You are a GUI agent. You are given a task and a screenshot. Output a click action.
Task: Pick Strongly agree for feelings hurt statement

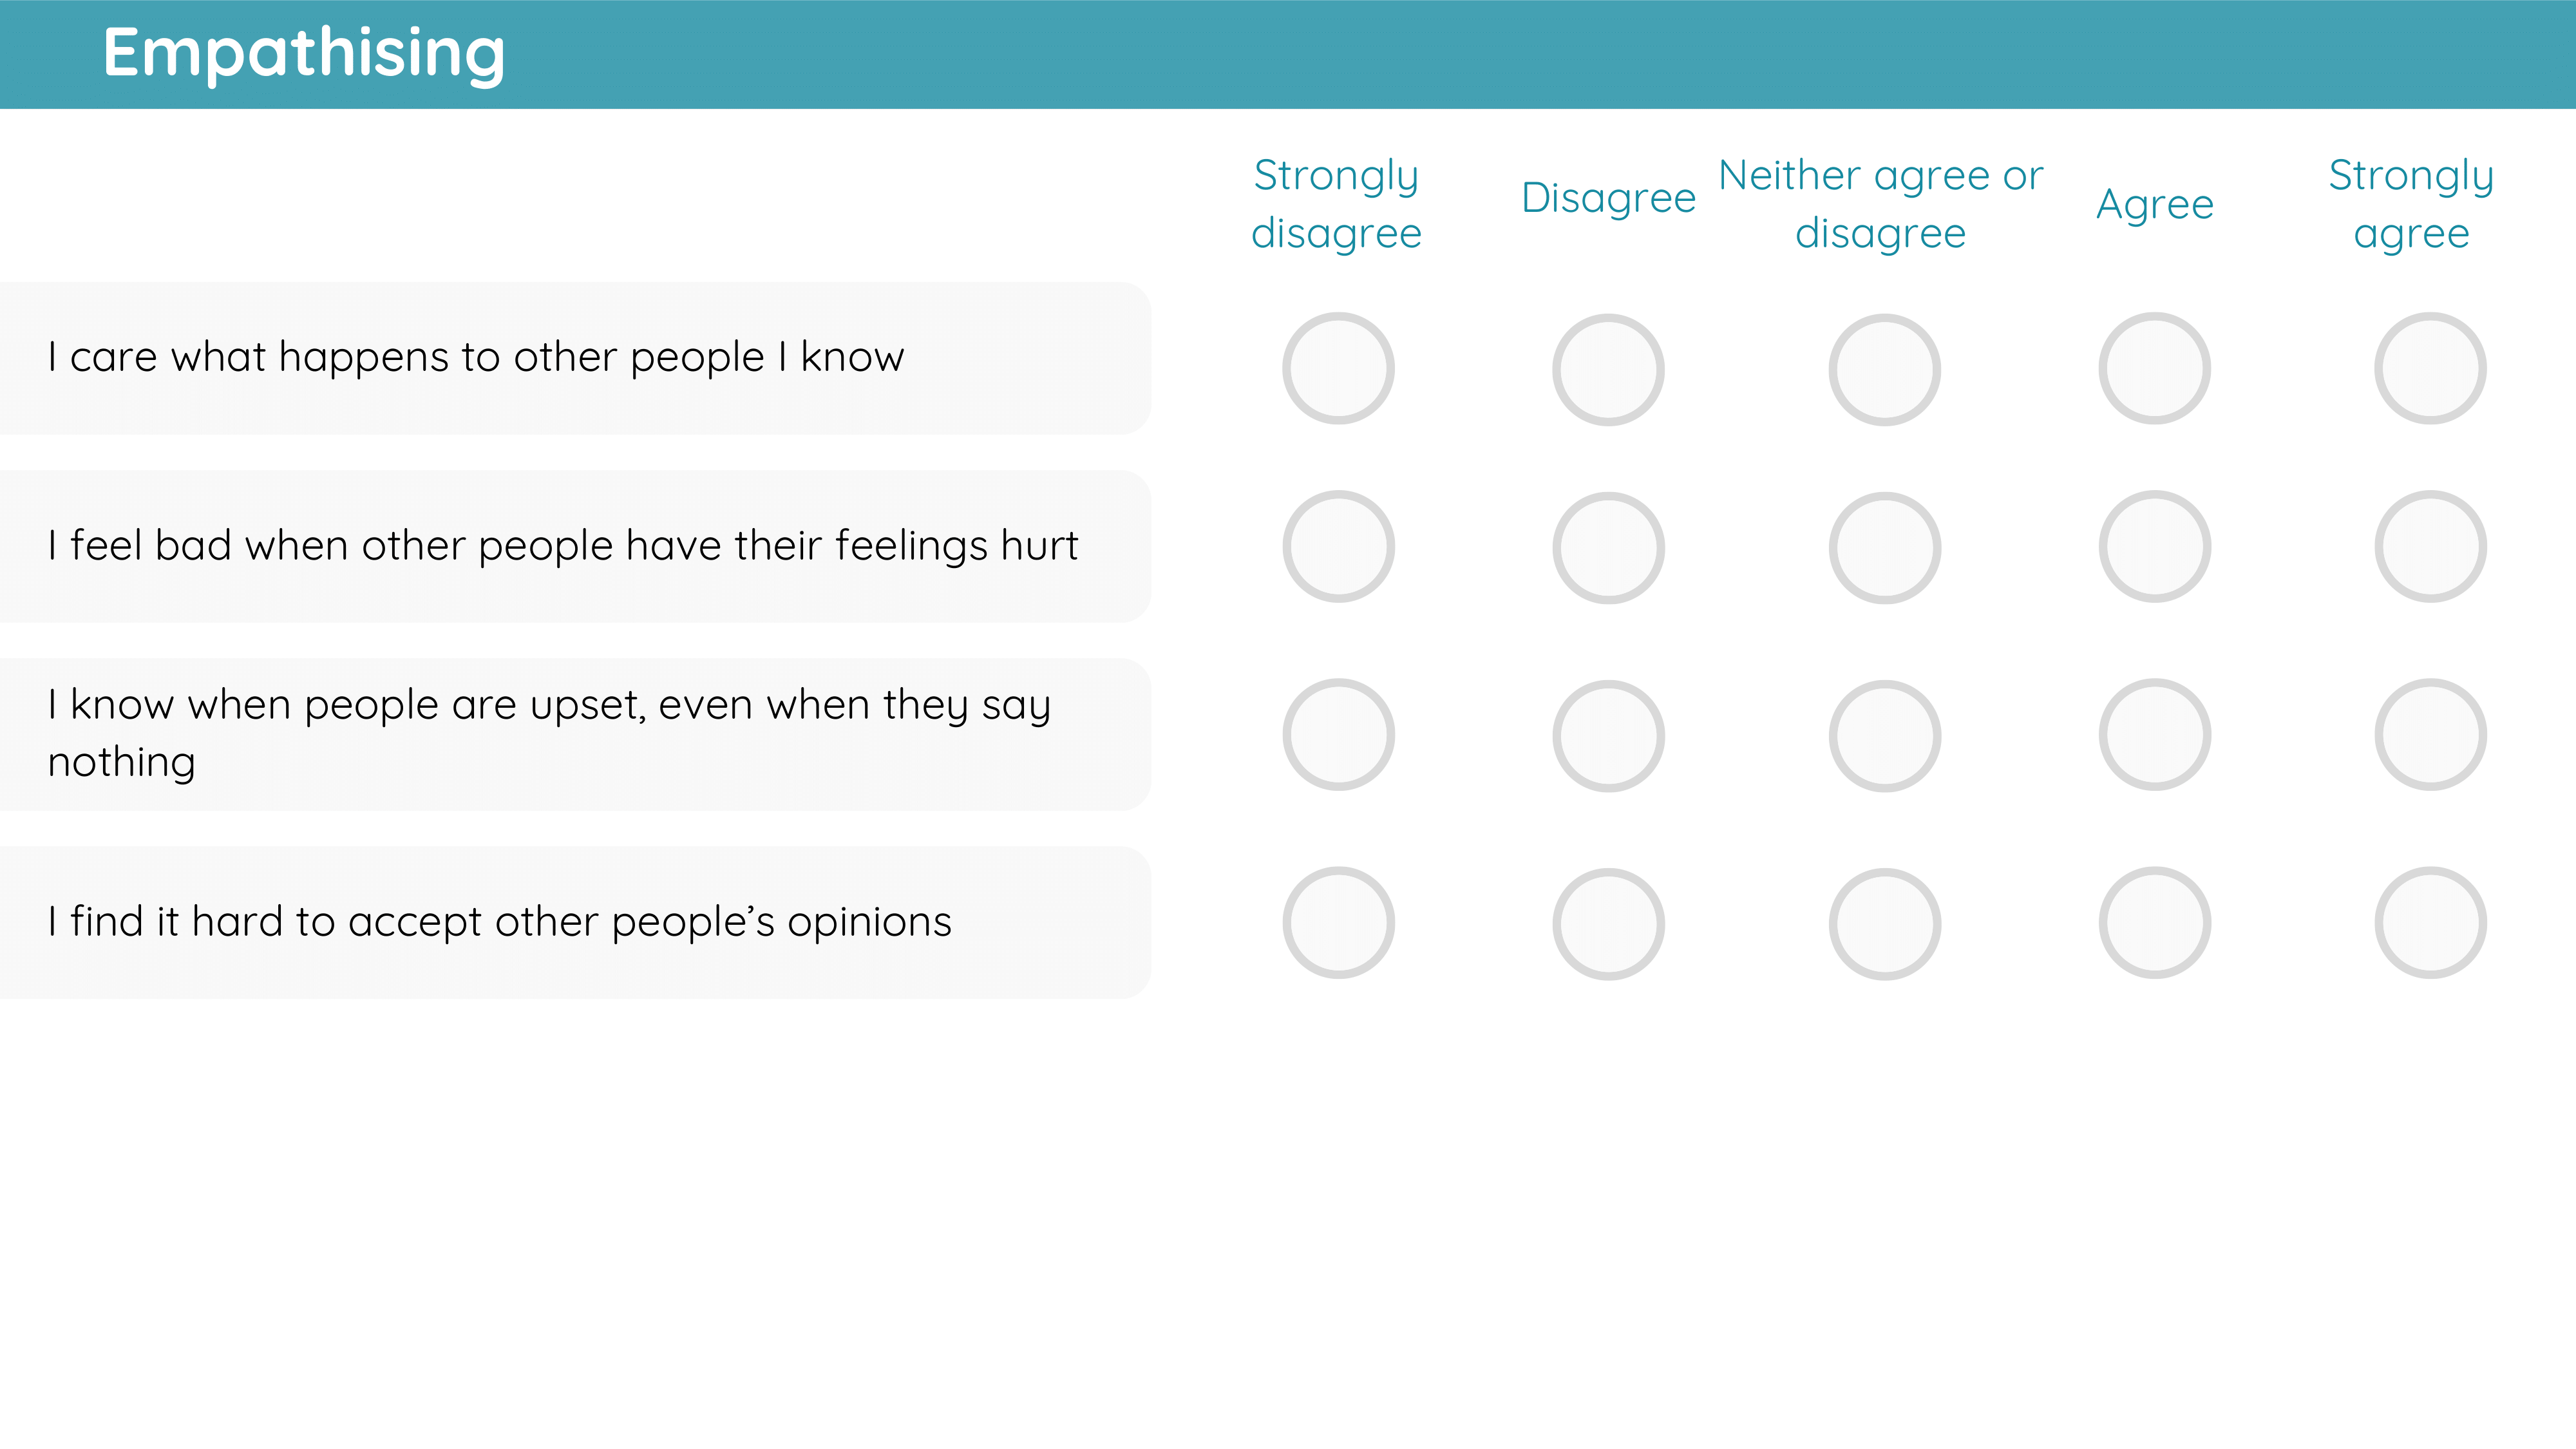[2430, 547]
